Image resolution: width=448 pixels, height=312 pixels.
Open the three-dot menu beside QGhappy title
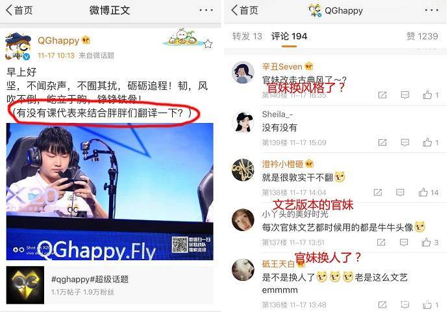coord(431,10)
